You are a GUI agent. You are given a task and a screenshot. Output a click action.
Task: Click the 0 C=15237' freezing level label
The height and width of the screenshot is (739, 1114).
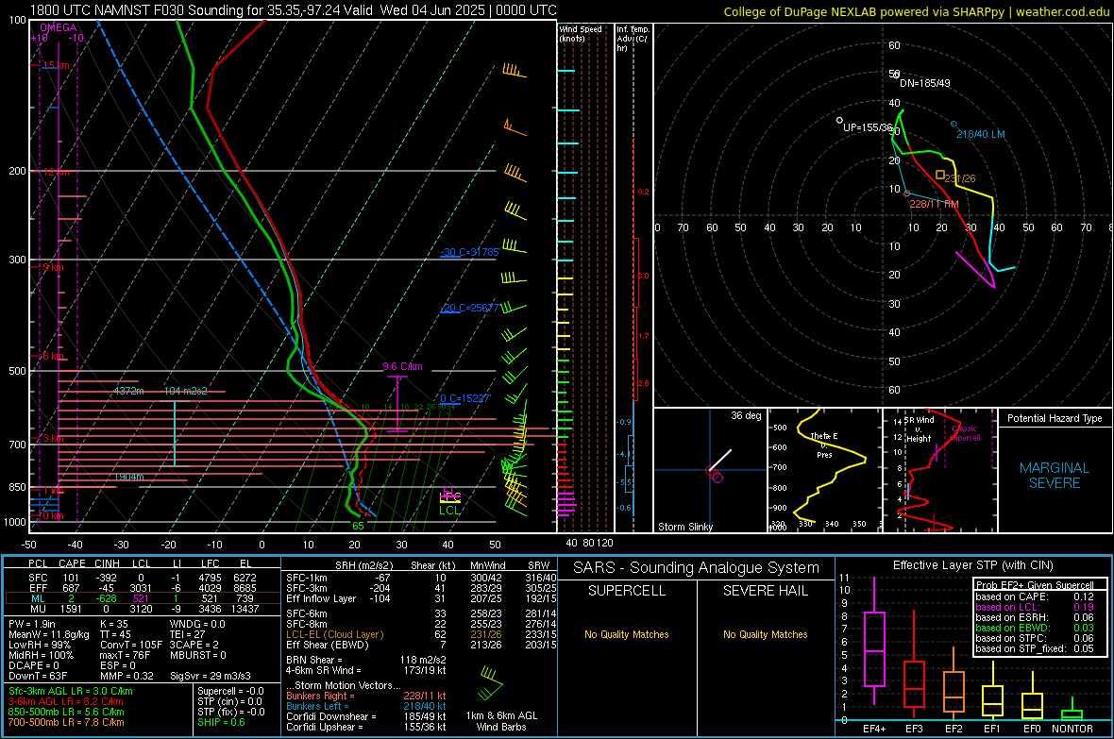464,398
